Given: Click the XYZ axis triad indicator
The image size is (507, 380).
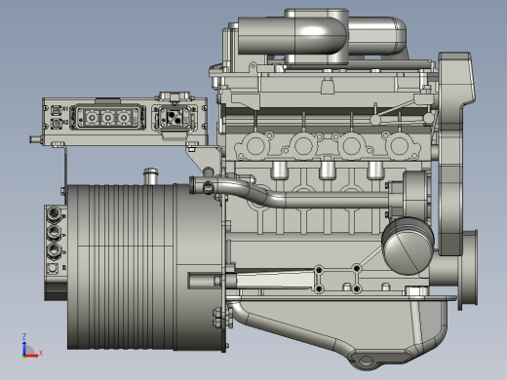Looking at the screenshot, I should pyautogui.click(x=32, y=346).
